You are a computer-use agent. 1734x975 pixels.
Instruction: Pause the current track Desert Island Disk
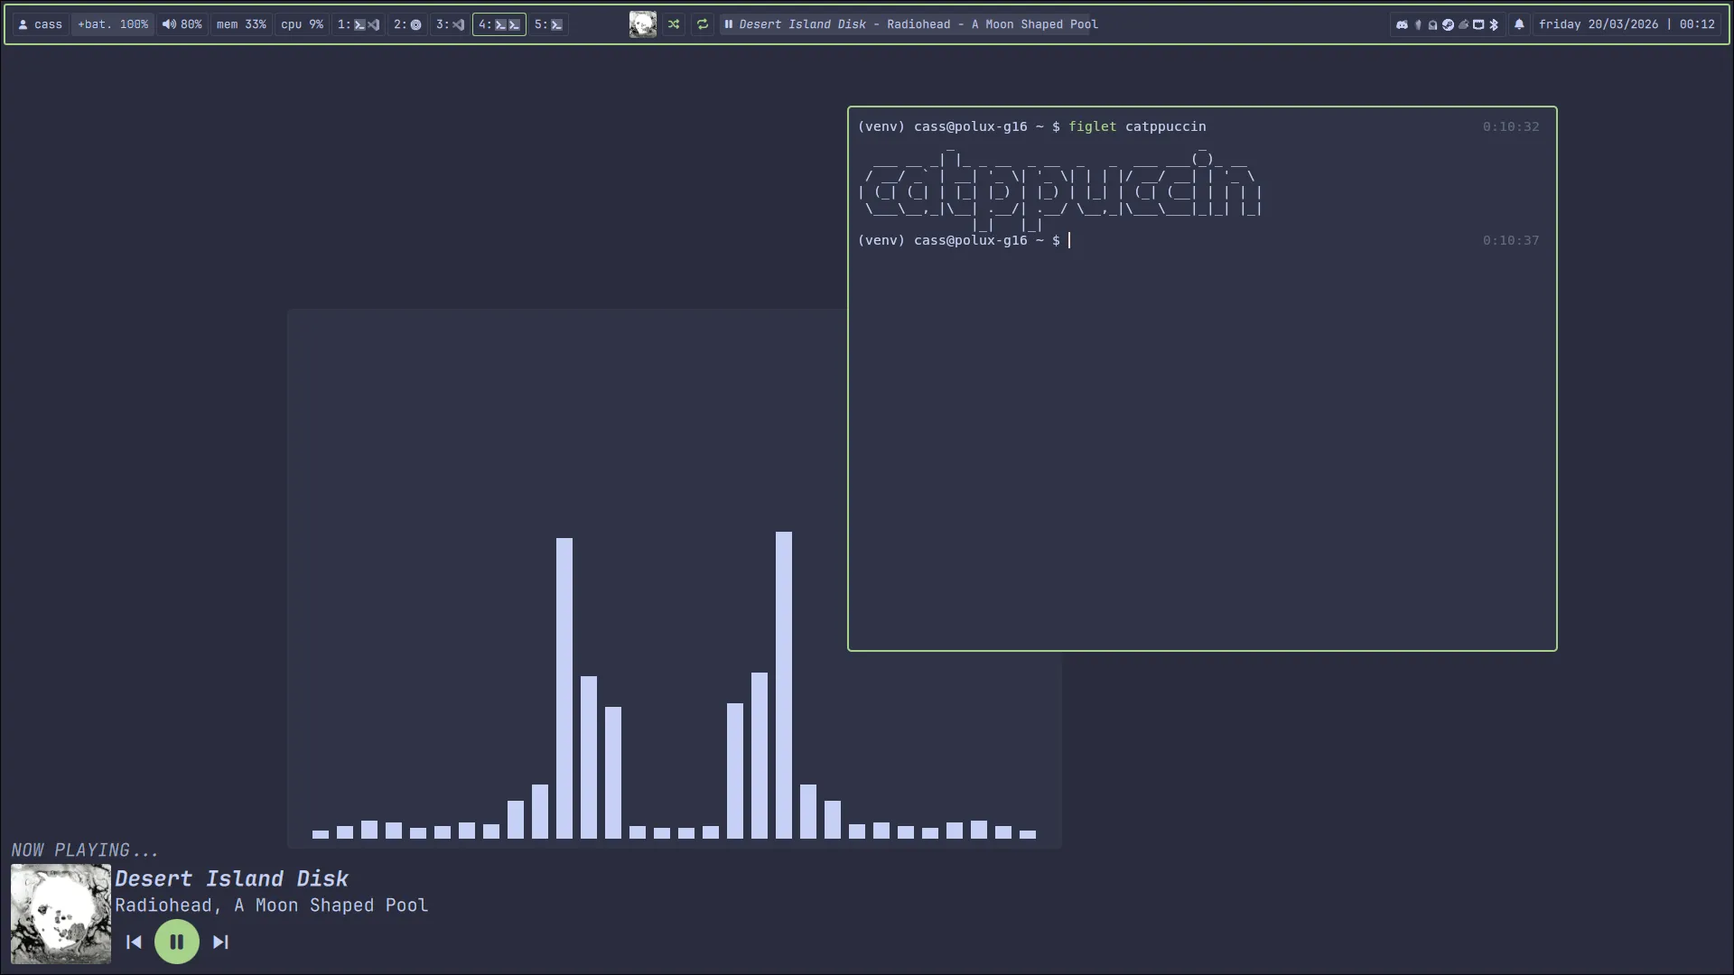tap(177, 942)
